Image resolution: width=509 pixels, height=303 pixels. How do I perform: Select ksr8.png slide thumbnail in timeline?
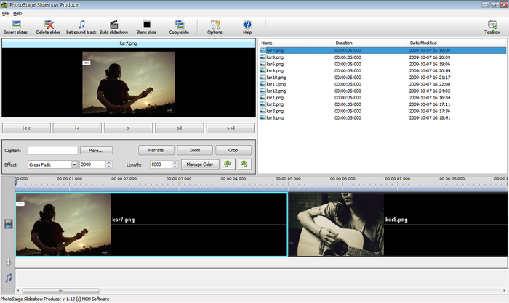point(336,223)
